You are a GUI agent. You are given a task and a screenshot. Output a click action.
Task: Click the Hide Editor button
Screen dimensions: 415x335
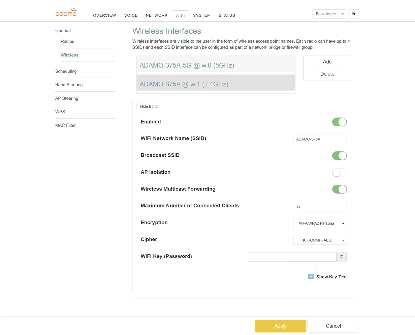point(149,107)
